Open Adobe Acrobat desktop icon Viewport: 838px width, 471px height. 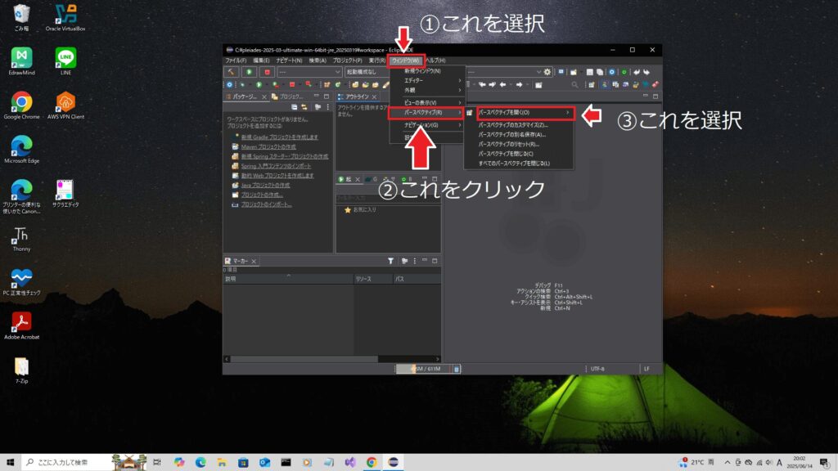21,325
